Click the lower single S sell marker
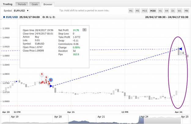The height and width of the screenshot is (124, 191). 46,77
